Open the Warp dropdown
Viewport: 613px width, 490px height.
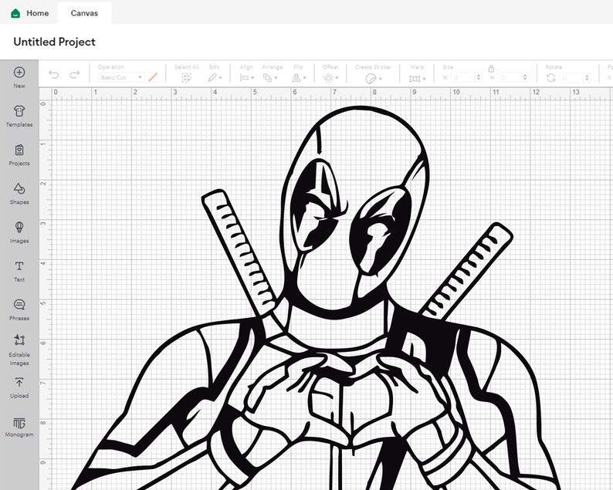pyautogui.click(x=417, y=79)
